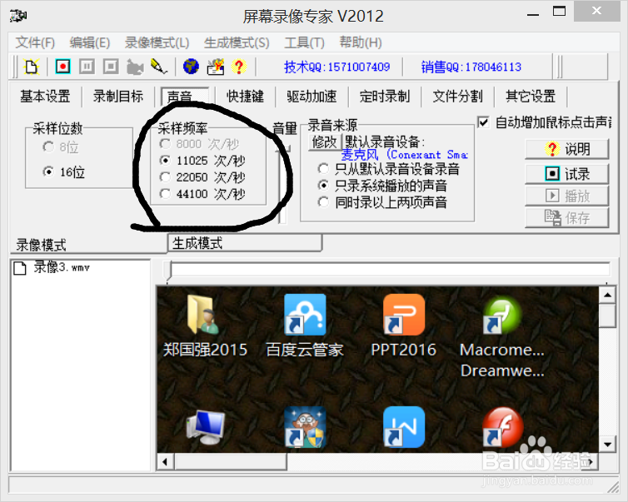Click the 麦克风 (Conexant) device link
The image size is (628, 502).
pos(404,155)
